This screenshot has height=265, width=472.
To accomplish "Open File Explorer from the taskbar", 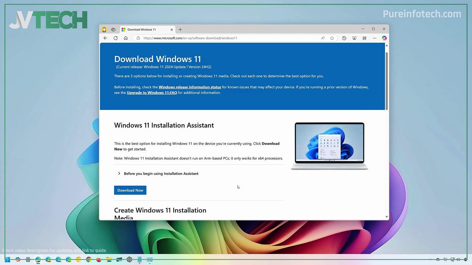I will [x=109, y=259].
